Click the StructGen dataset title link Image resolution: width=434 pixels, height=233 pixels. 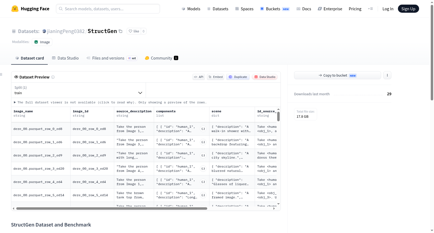pyautogui.click(x=102, y=31)
